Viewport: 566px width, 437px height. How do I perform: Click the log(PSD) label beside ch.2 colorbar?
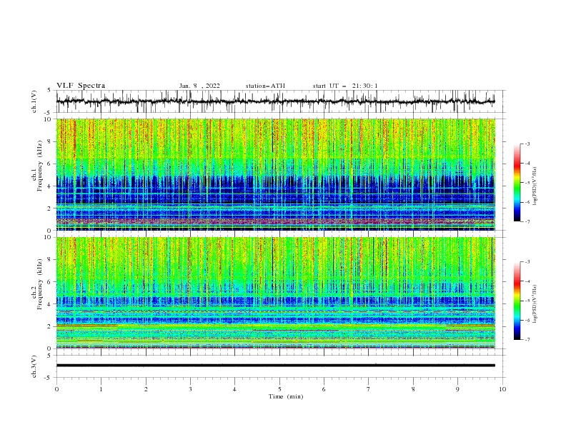[535, 303]
